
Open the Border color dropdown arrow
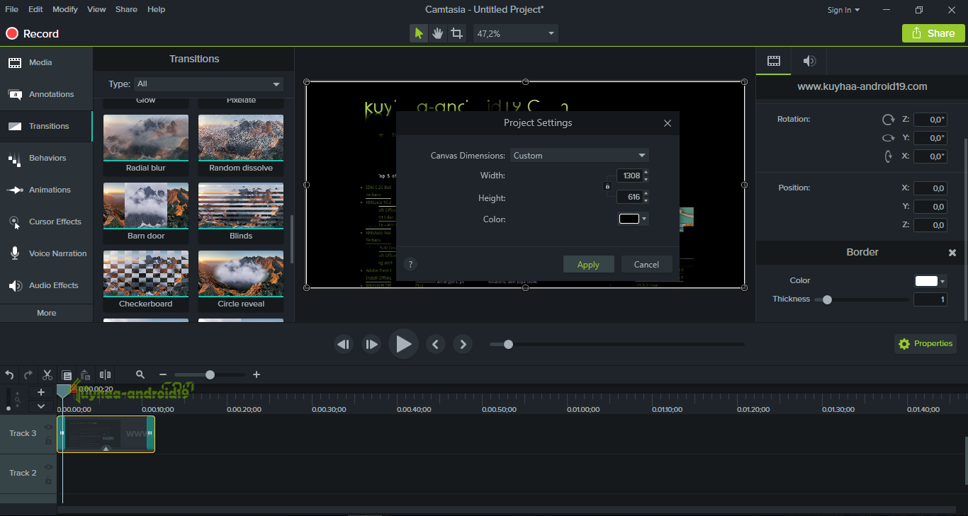[942, 281]
